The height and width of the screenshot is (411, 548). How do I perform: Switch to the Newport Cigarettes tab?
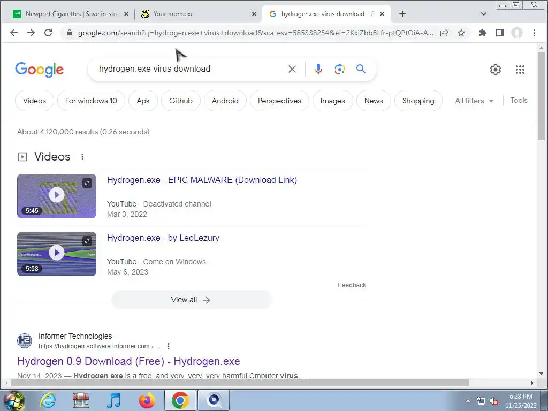point(70,14)
